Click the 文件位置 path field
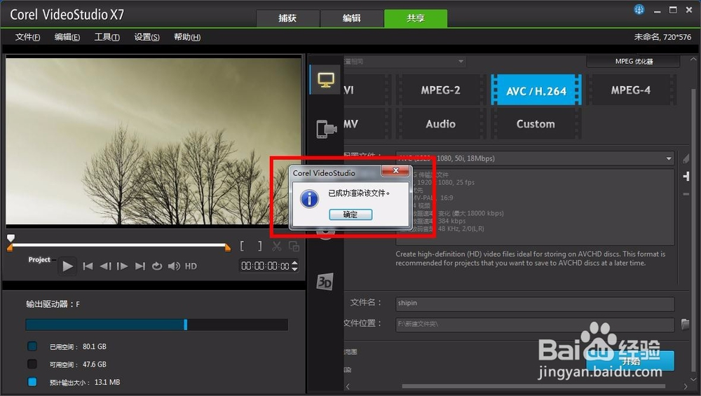 tap(535, 325)
